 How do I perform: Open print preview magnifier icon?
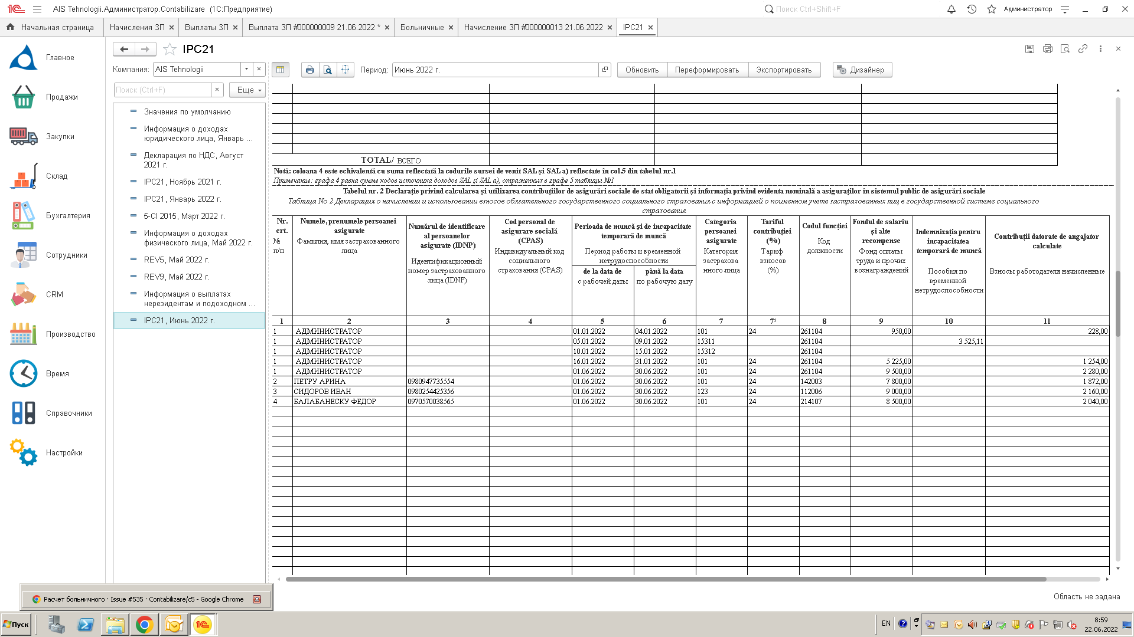tap(328, 70)
